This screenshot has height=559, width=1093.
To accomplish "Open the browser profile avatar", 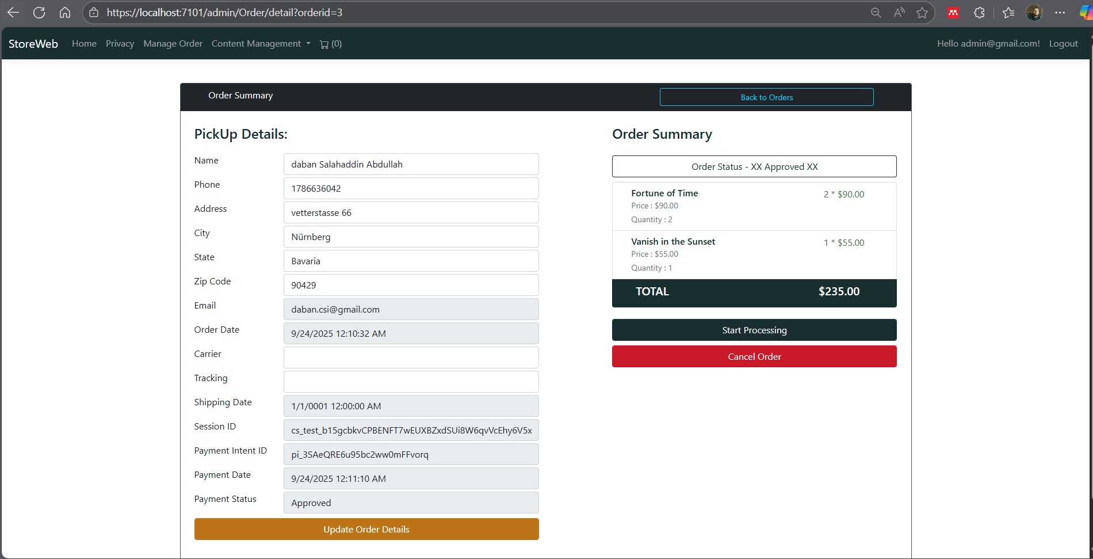I will (x=1034, y=13).
